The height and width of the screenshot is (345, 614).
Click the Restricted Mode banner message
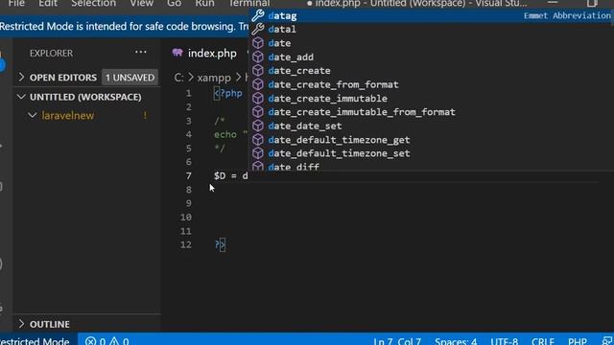coord(125,26)
